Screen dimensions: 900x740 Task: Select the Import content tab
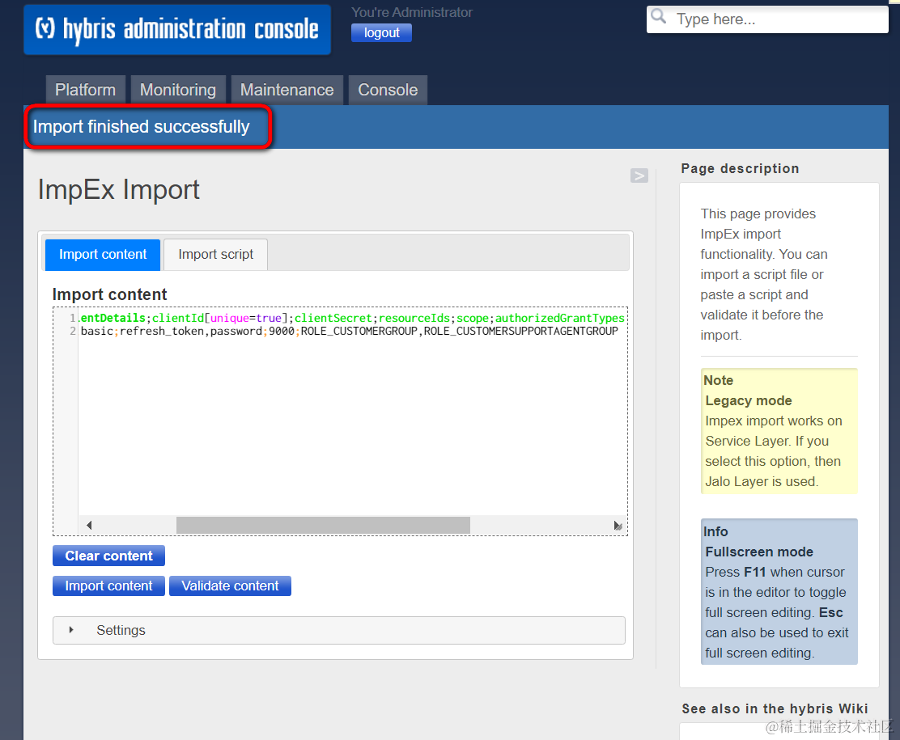pos(103,254)
